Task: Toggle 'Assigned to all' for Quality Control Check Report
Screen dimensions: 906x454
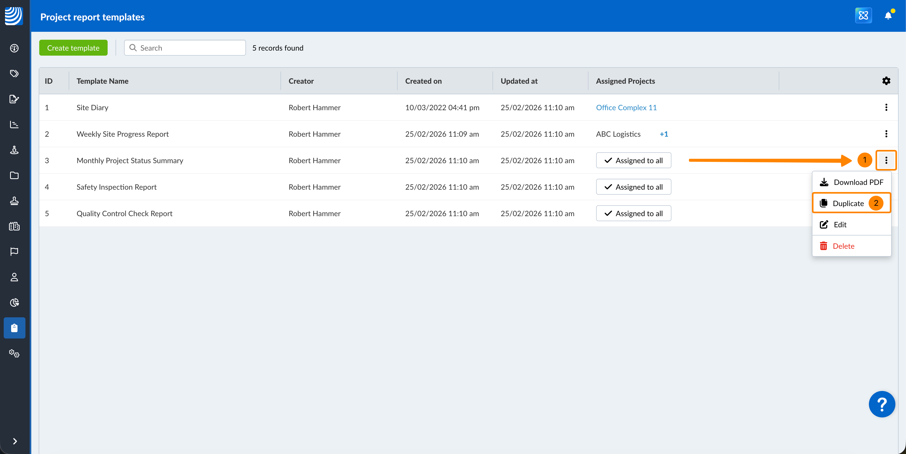Action: click(633, 213)
